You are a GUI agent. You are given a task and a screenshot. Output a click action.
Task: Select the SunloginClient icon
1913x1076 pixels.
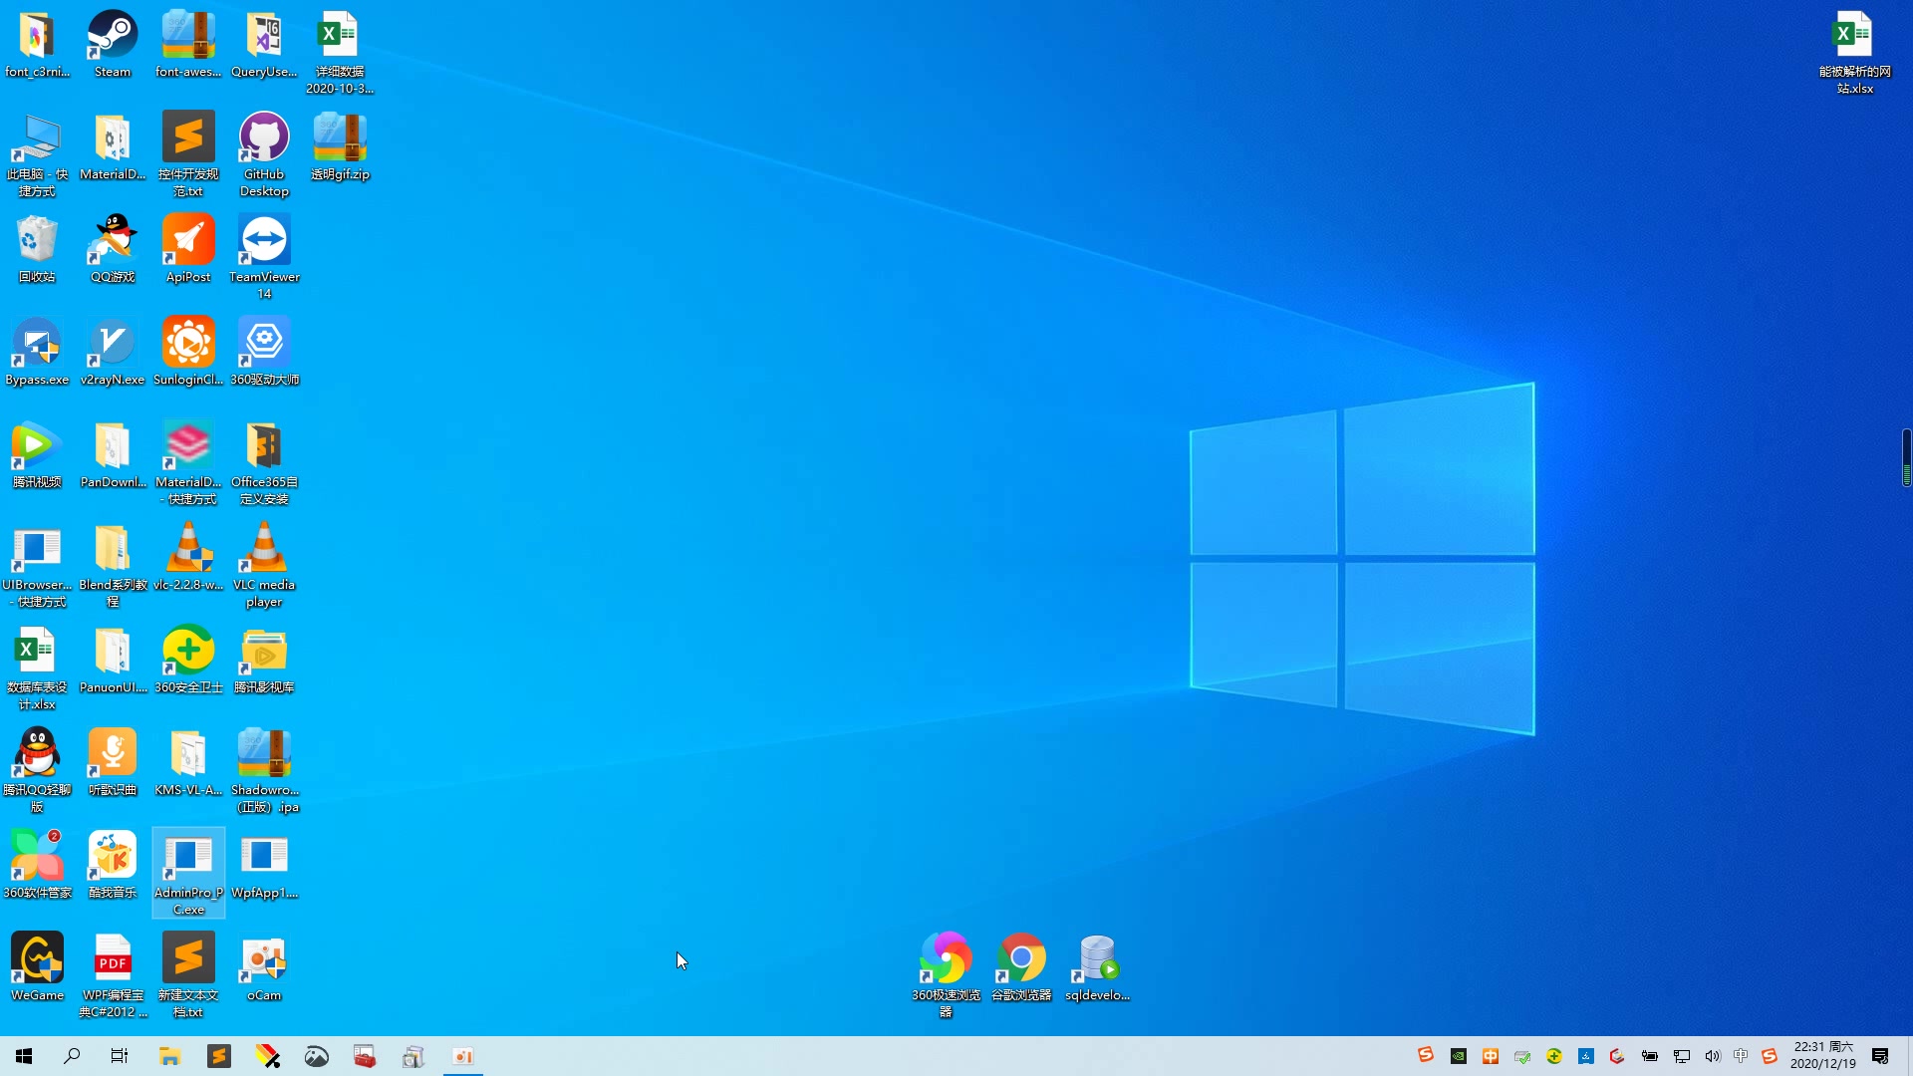[188, 353]
